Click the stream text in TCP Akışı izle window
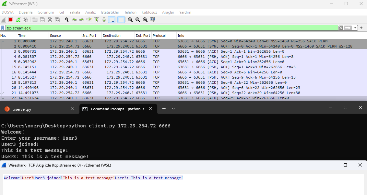The image size is (367, 195). pos(93,178)
